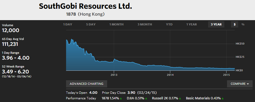
Task: Click the (02/24/15) prior close date
Action: [x=147, y=93]
